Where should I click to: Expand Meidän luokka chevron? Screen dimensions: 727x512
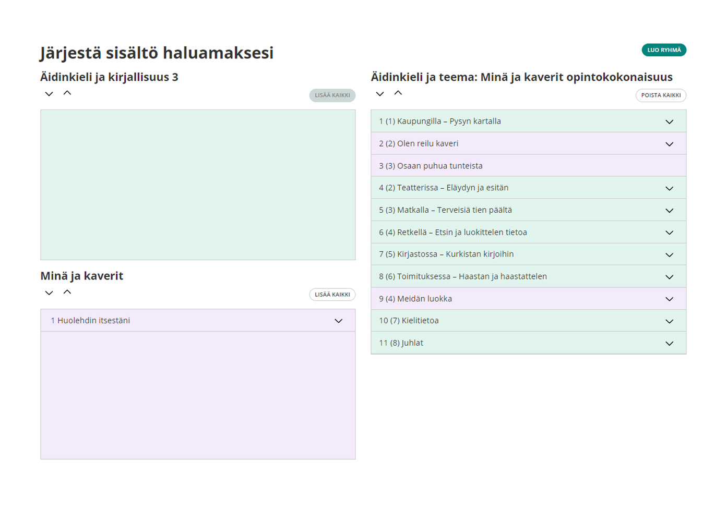pos(669,299)
